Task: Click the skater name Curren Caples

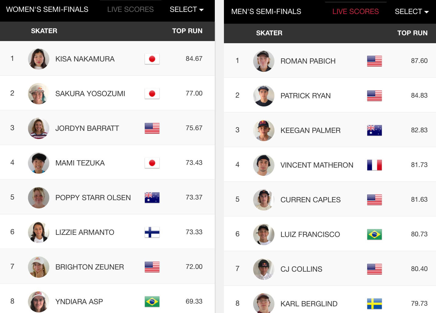Action: tap(310, 200)
